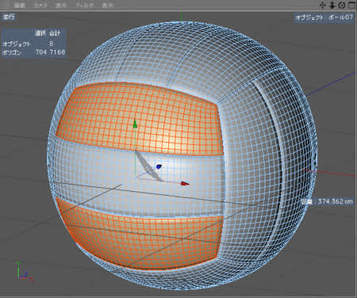This screenshot has width=357, height=298.
Task: Click the オブジェクト ボール07 HUD label
Action: (x=324, y=17)
